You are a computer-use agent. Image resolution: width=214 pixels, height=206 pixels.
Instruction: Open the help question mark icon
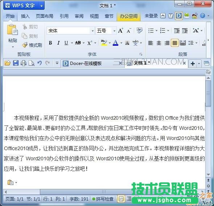pos(202,16)
